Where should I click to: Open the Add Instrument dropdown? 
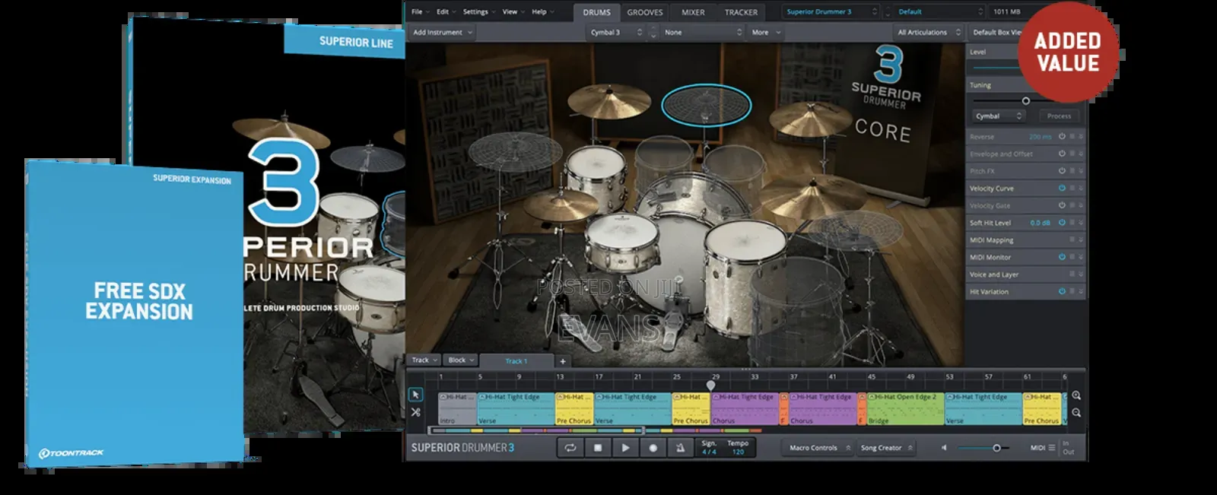(x=443, y=33)
